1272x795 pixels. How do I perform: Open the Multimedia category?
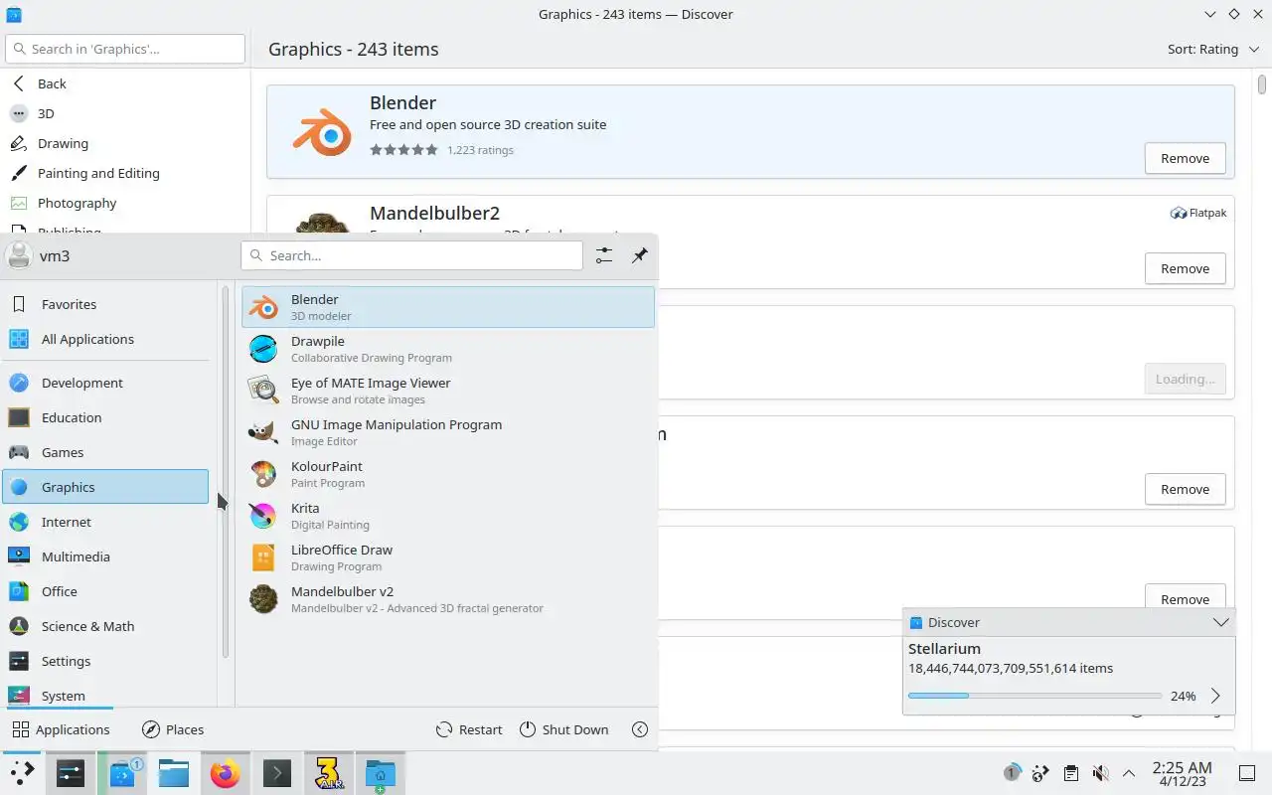105,556
